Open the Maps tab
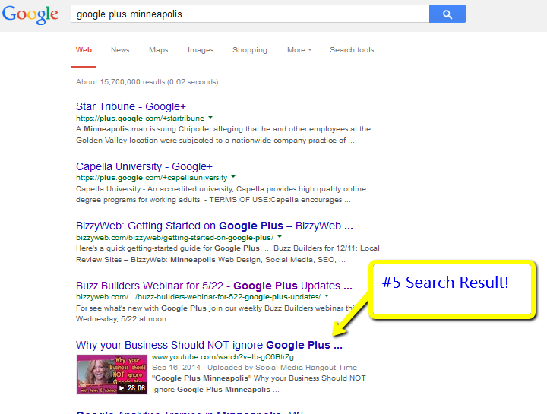Viewport: 547px width, 414px height. (158, 50)
